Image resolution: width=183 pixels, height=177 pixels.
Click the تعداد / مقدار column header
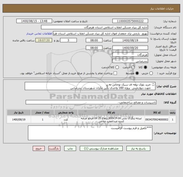[43, 112]
